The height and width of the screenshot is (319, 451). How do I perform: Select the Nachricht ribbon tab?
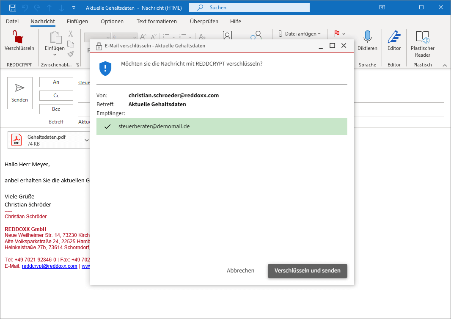click(43, 21)
